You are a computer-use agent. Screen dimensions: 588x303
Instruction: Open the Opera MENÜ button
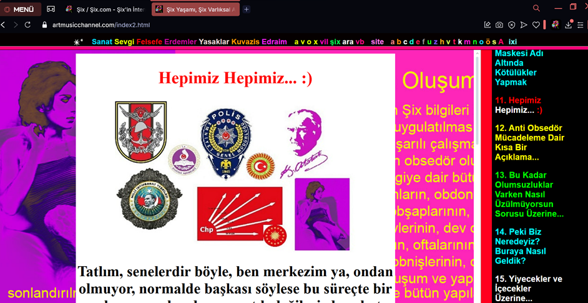point(20,9)
